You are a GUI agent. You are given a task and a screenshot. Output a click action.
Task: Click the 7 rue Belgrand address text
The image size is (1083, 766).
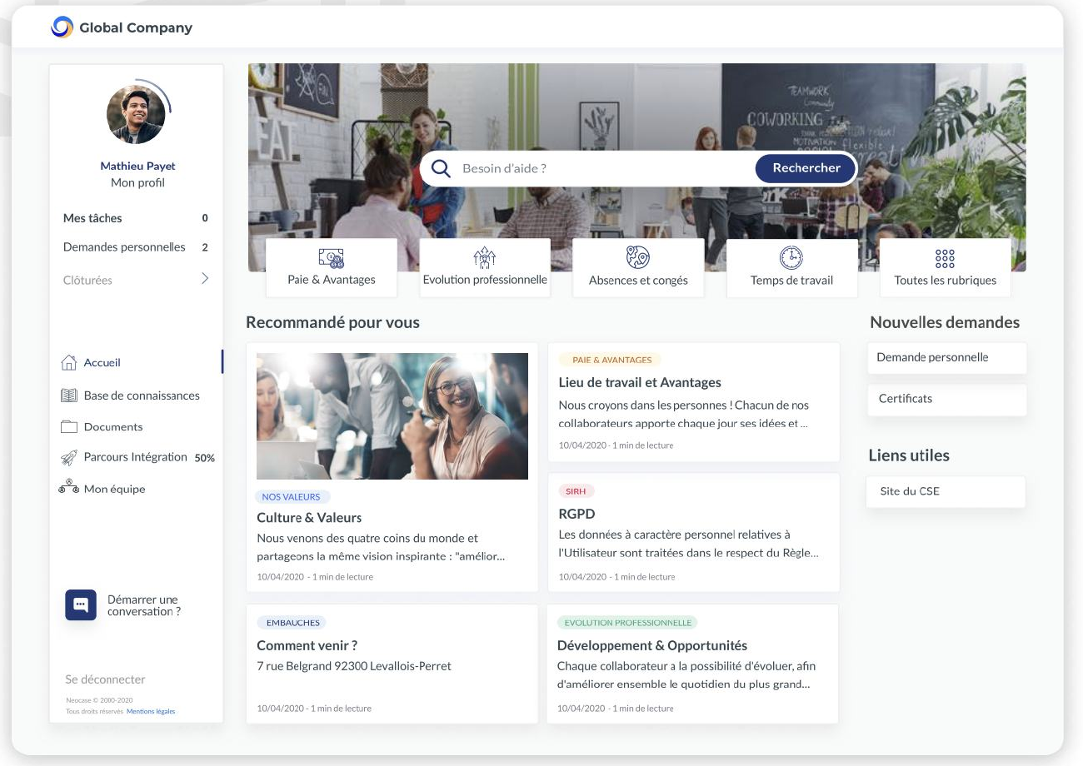354,666
